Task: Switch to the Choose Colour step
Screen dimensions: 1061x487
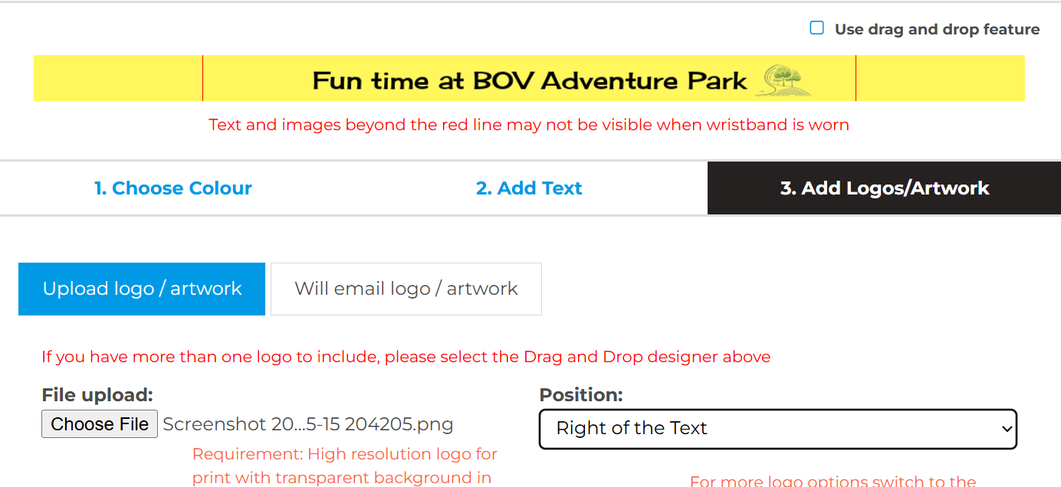Action: 172,188
